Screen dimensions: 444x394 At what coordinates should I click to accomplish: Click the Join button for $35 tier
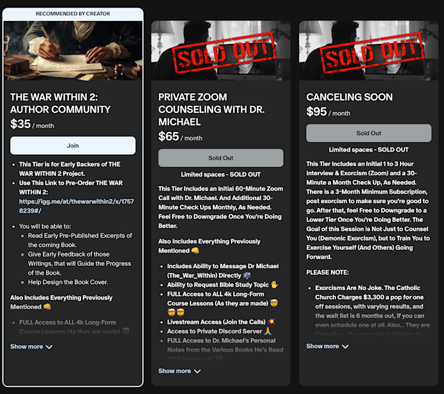coord(73,145)
